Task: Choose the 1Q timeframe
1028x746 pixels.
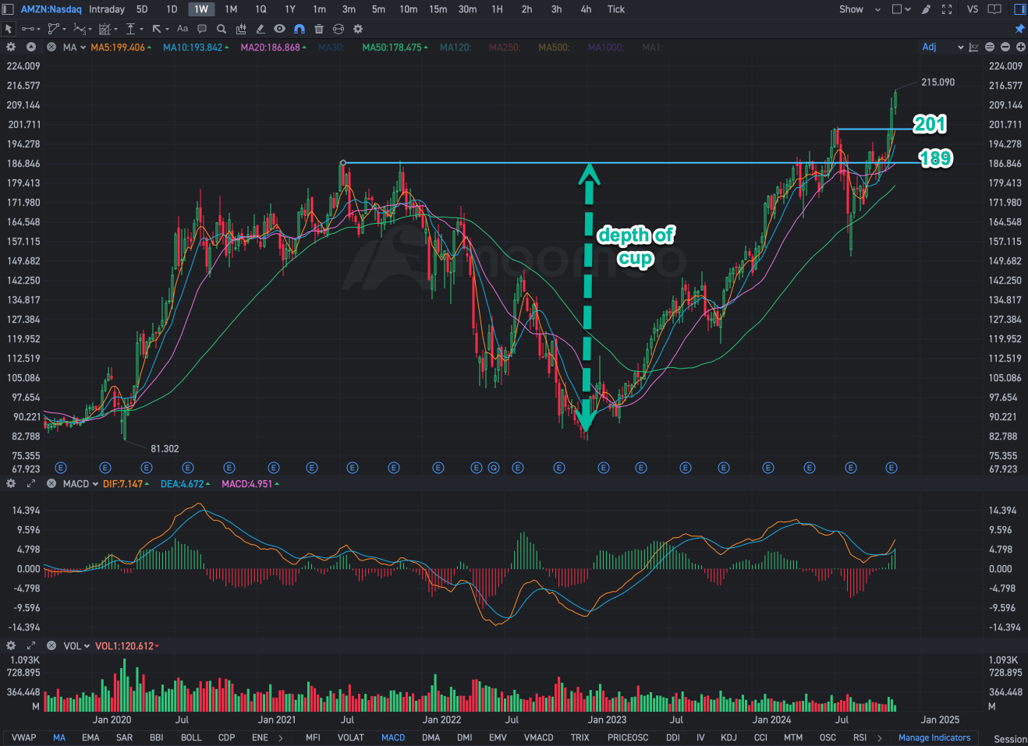Action: [261, 9]
